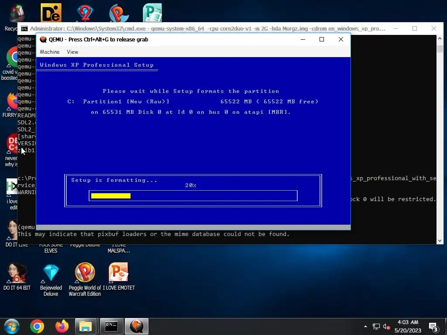The image size is (447, 335).
Task: Open the View menu in QEMU
Action: (72, 52)
